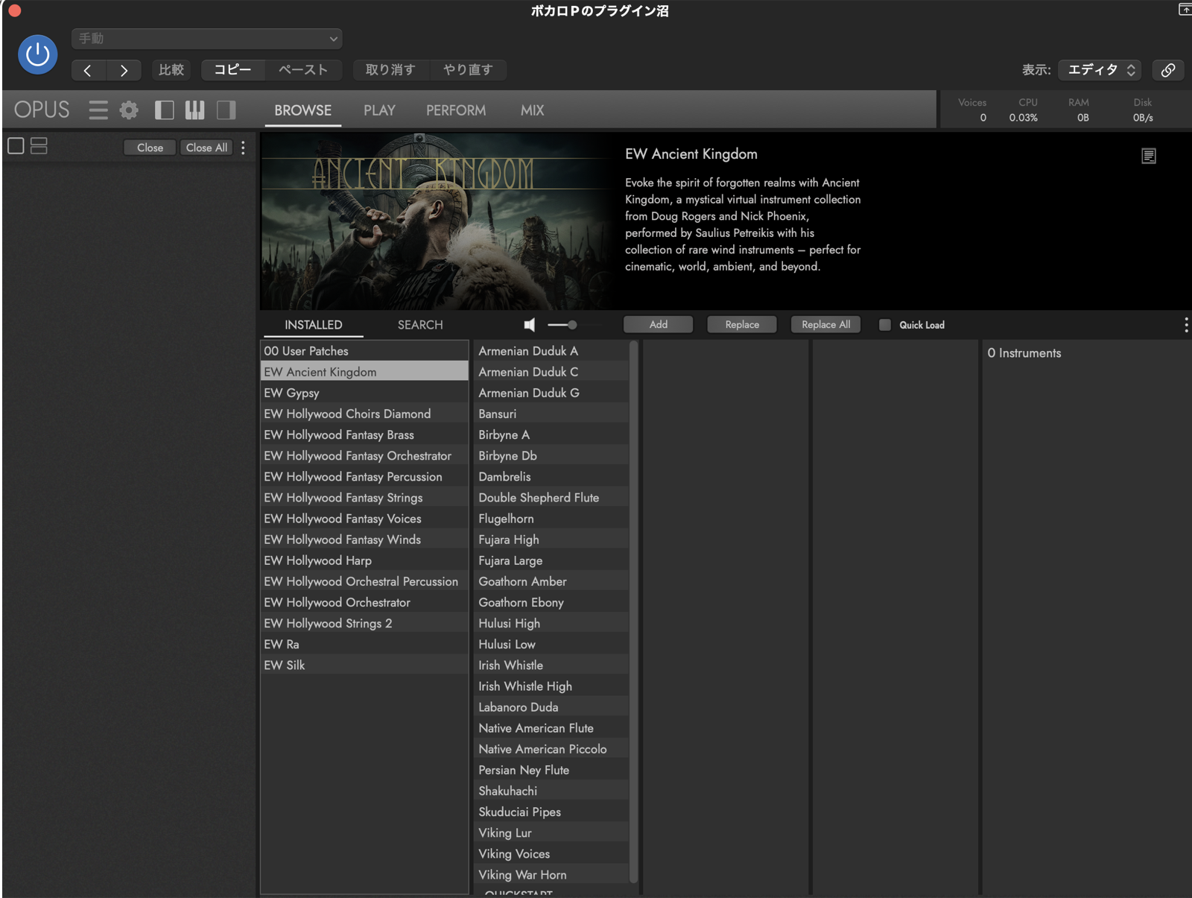Select EW Hollywood Choirs Diamond library

pyautogui.click(x=364, y=414)
